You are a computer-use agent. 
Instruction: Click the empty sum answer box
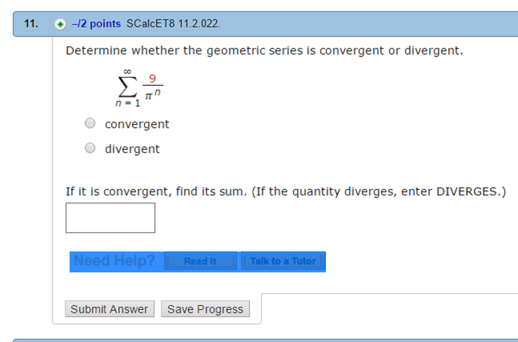(x=110, y=217)
